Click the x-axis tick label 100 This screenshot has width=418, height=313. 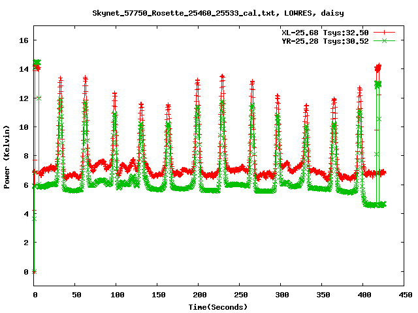(x=118, y=295)
